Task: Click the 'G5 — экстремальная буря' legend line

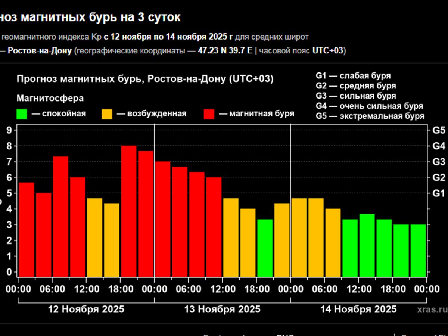Action: pyautogui.click(x=370, y=116)
